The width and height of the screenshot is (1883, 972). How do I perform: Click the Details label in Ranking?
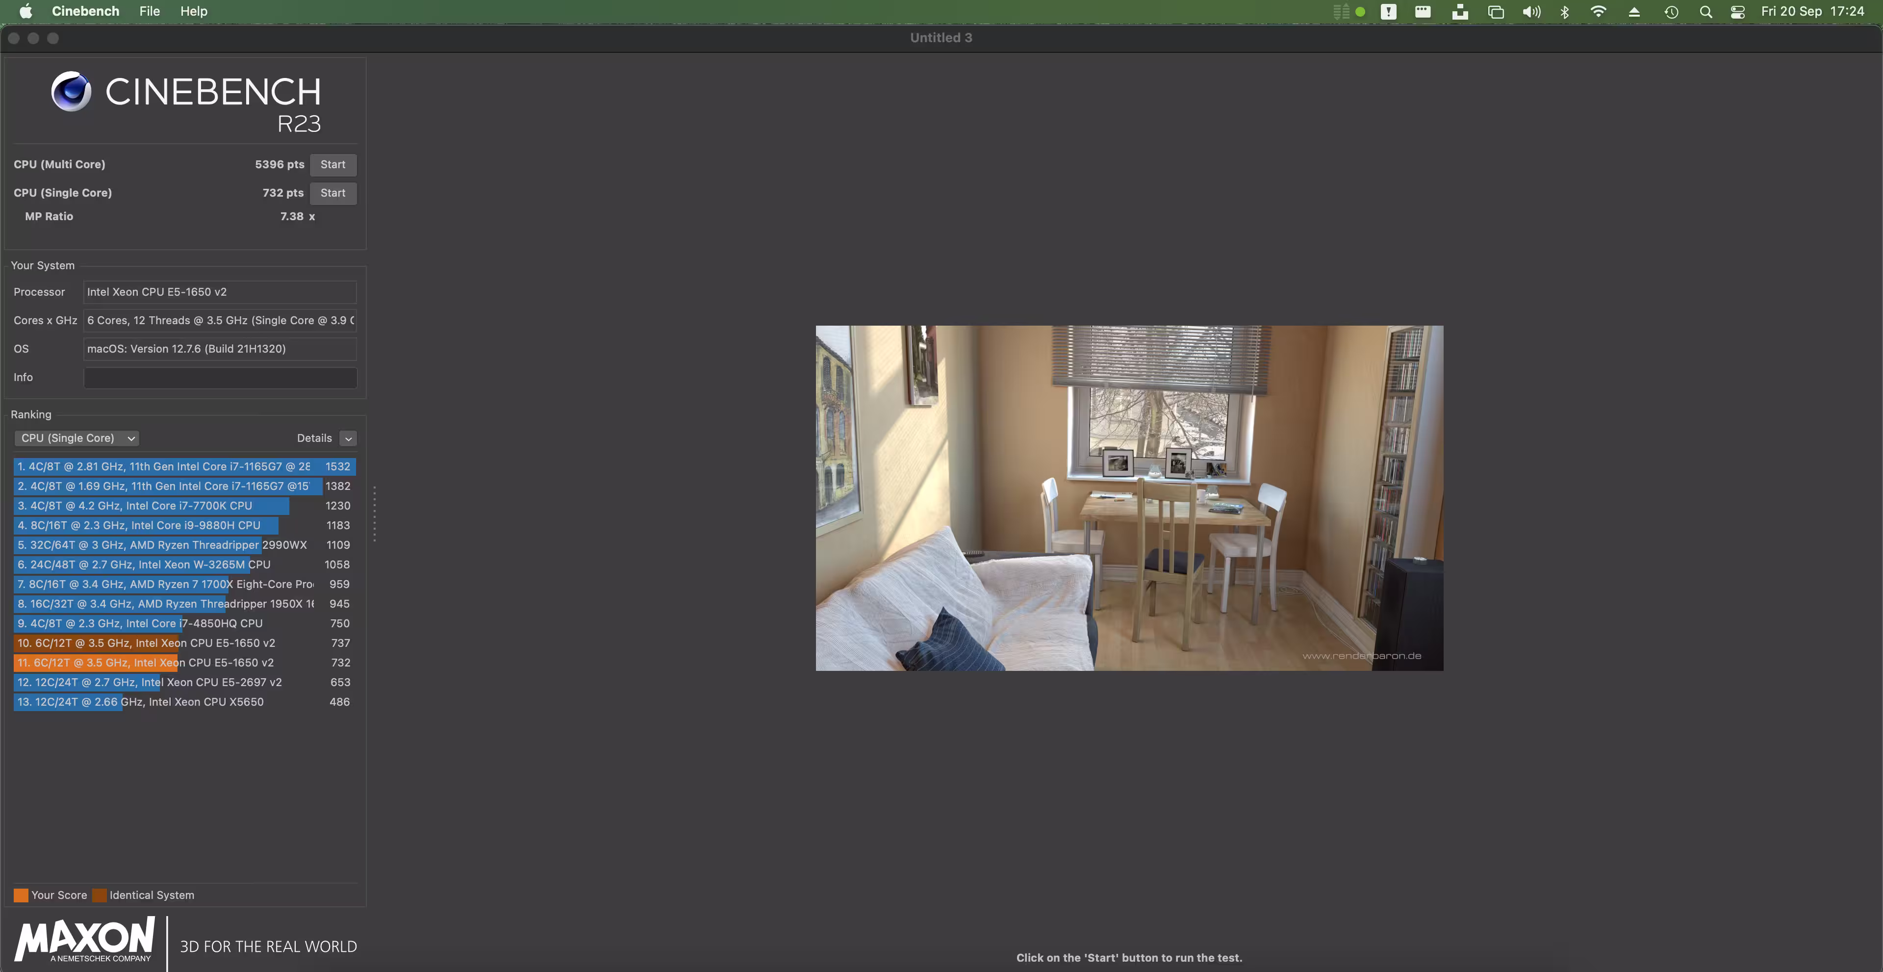314,438
